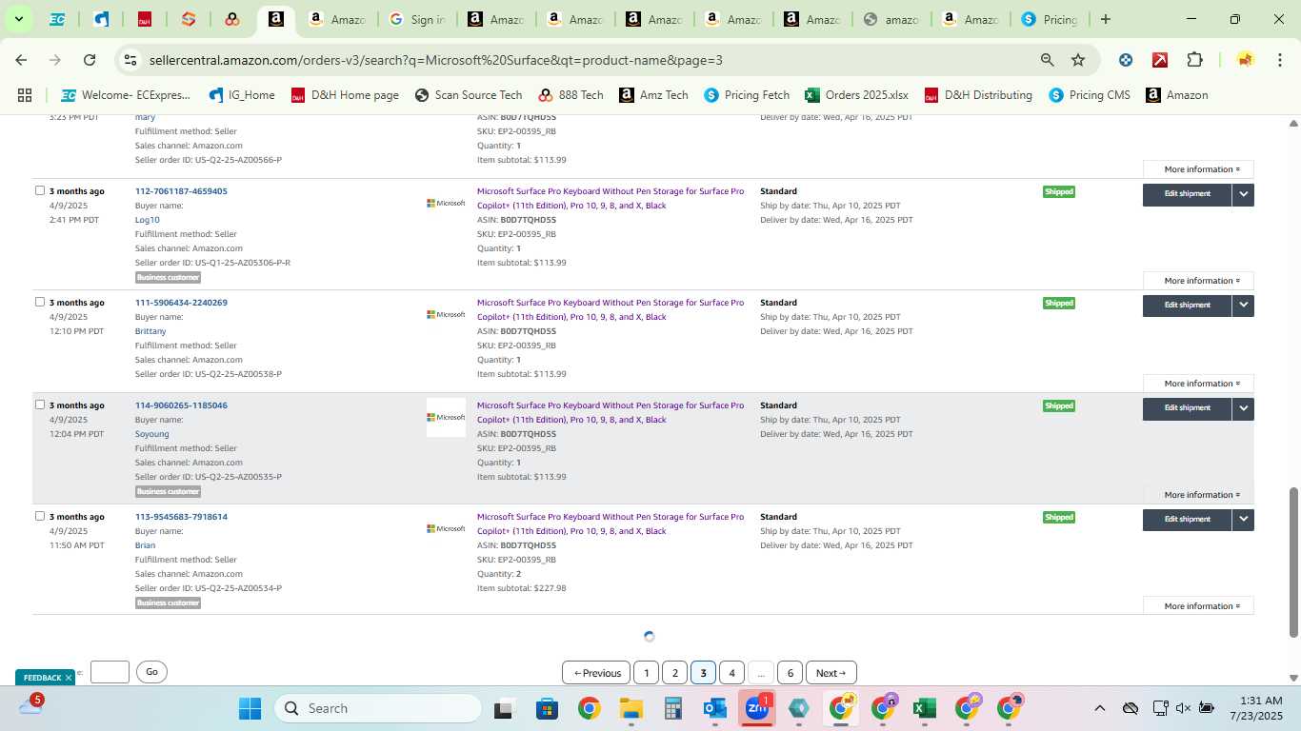Open Excel from taskbar
1301x731 pixels.
(923, 708)
